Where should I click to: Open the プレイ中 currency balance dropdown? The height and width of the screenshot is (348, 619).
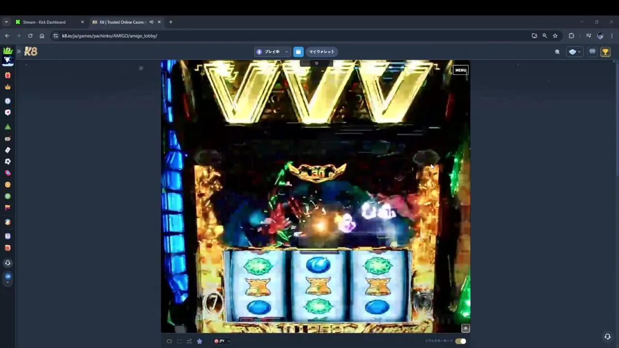click(273, 52)
